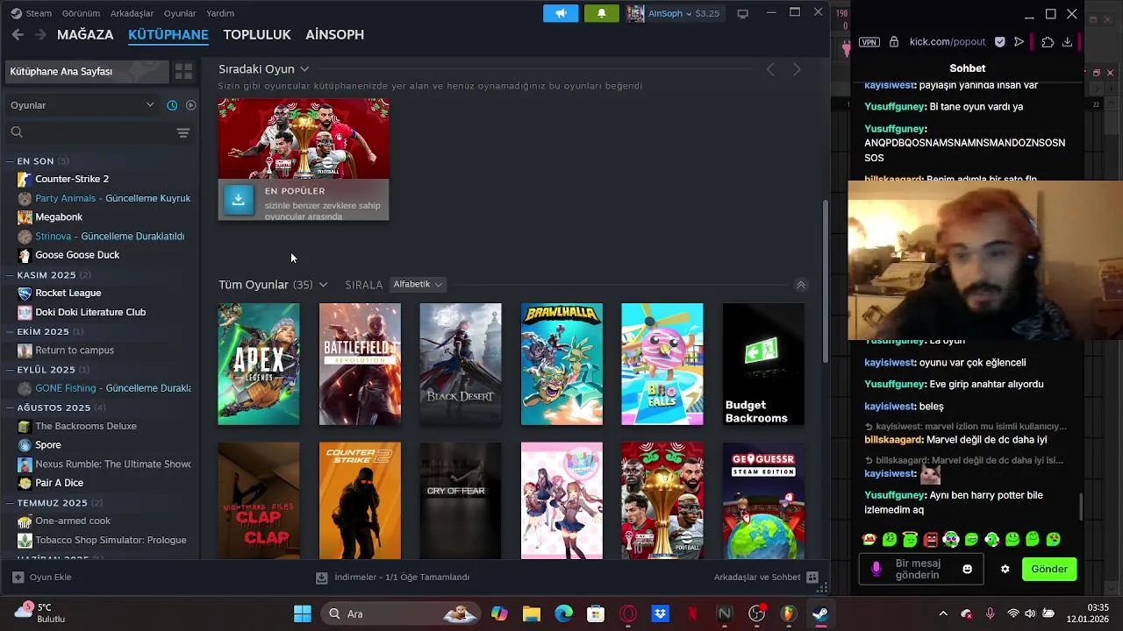Open Microsoft Edge from taskbar
Screen dimensions: 1123x631
coord(563,614)
